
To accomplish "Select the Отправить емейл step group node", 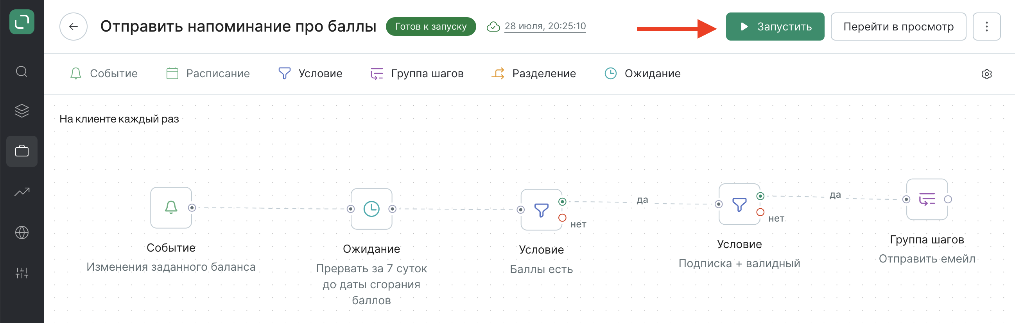I will [x=927, y=199].
